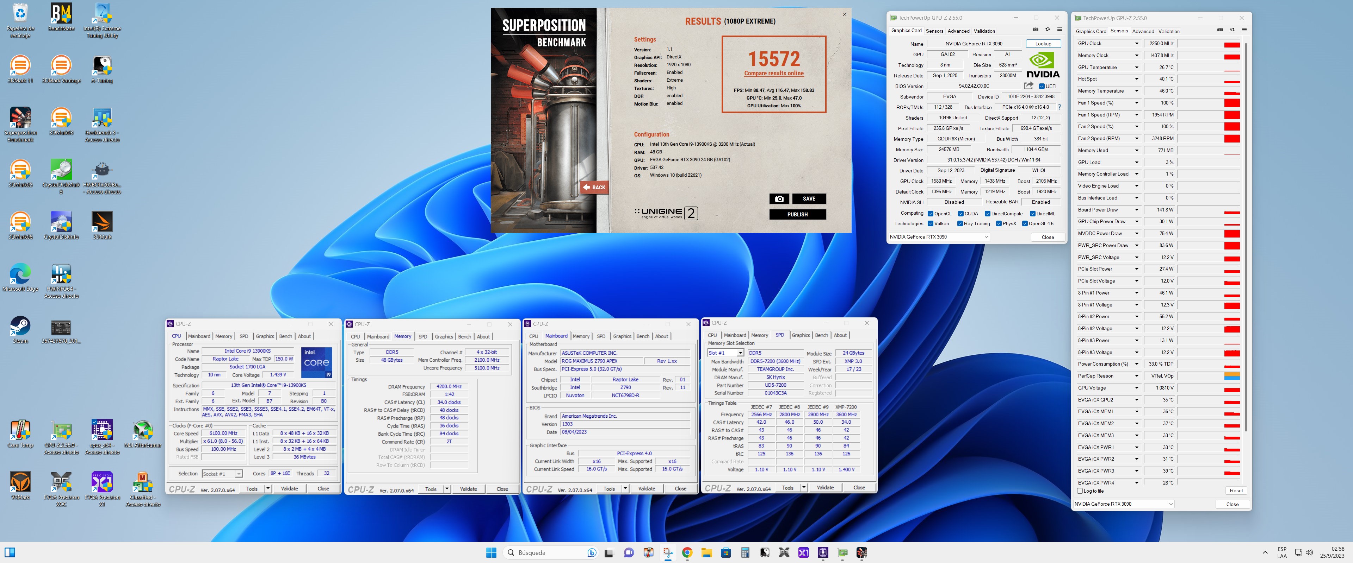Click Windows Start button on taskbar
1353x563 pixels.
tap(491, 552)
